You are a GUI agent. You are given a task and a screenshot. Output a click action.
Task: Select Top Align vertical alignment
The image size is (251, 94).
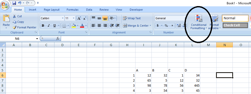93,18
